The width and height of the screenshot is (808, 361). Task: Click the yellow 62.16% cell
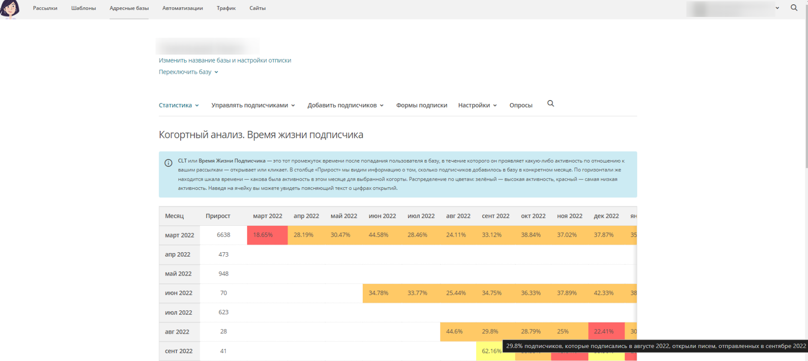(x=491, y=351)
